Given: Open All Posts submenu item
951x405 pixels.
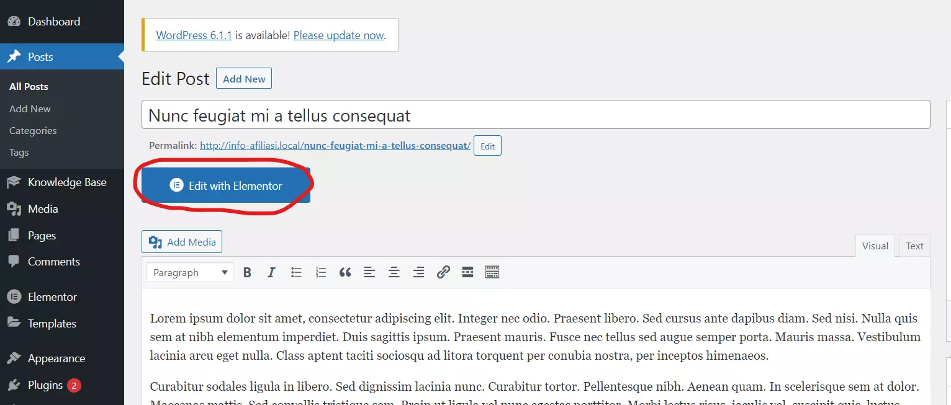Looking at the screenshot, I should pos(29,86).
